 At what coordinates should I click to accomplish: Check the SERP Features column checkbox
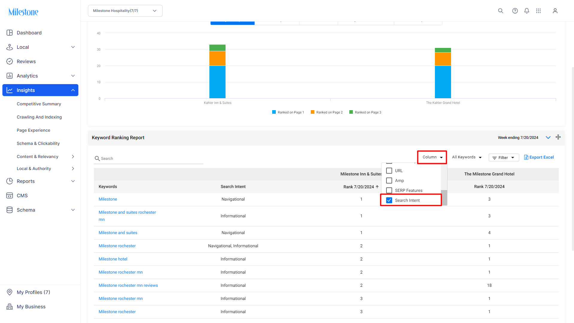[x=389, y=190]
